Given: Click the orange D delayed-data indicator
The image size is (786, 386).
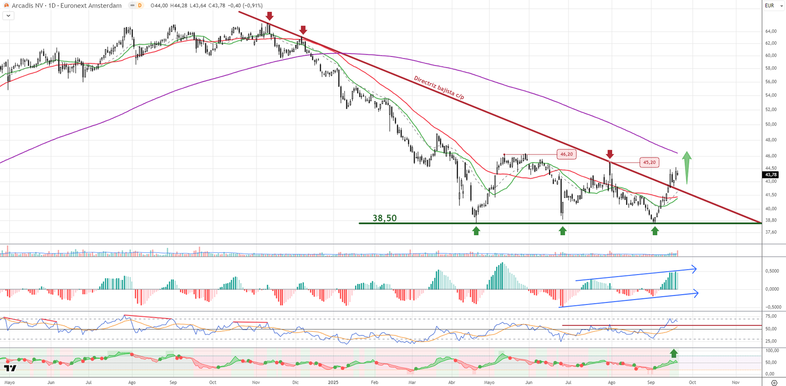Looking at the screenshot, I should (x=140, y=5).
